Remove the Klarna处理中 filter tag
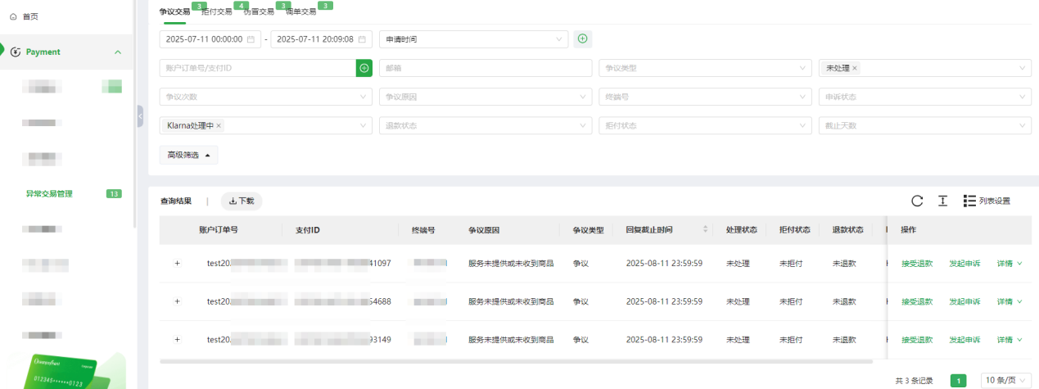The height and width of the screenshot is (389, 1039). click(219, 125)
